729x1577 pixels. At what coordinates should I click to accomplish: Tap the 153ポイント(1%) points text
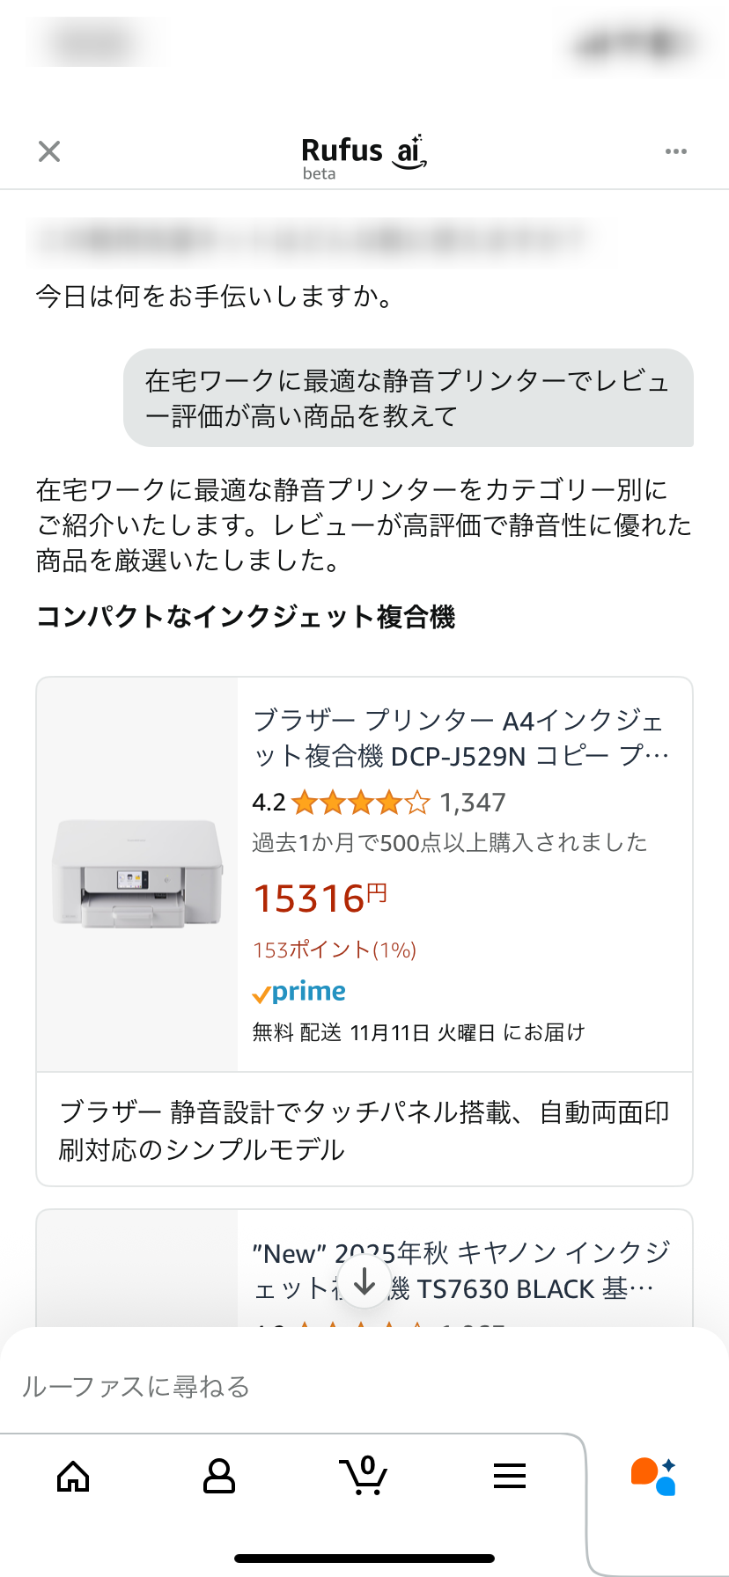point(335,950)
